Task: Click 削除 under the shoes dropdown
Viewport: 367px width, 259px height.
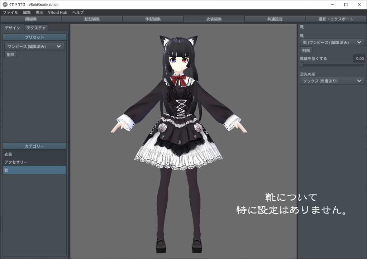Action: [306, 51]
